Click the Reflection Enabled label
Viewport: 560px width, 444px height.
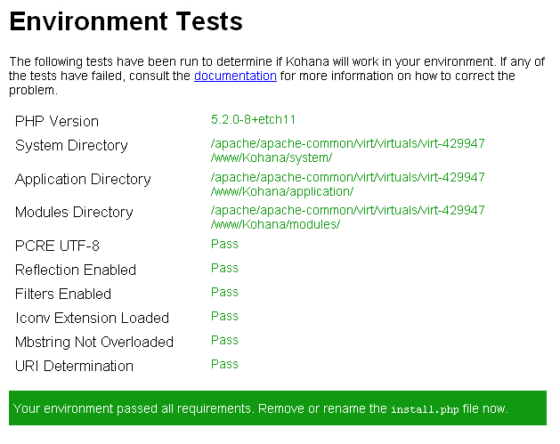tap(76, 270)
